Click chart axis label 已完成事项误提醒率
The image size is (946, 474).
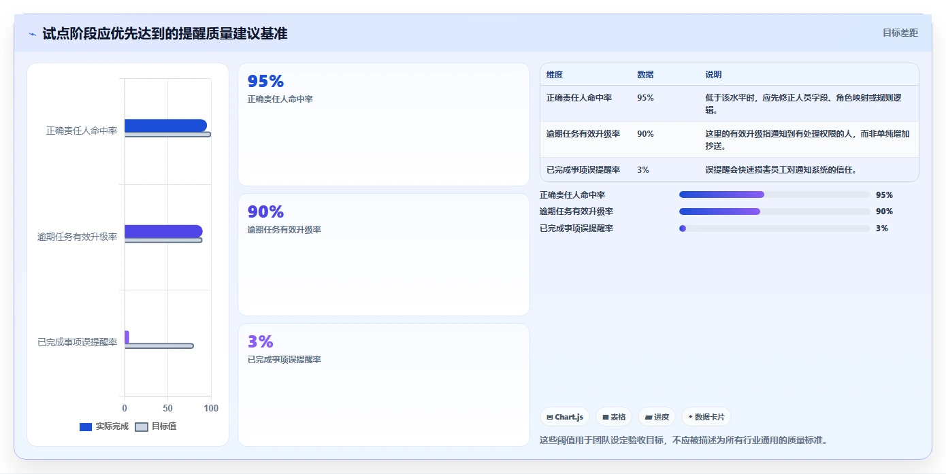[78, 342]
